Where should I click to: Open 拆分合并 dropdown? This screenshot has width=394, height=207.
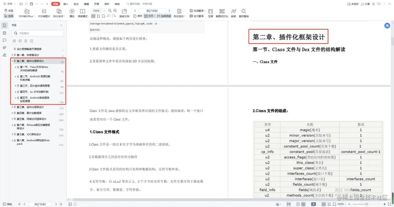(x=59, y=13)
